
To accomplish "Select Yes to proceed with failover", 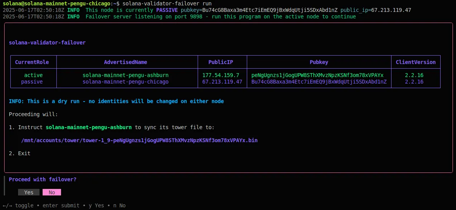I will 29,192.
